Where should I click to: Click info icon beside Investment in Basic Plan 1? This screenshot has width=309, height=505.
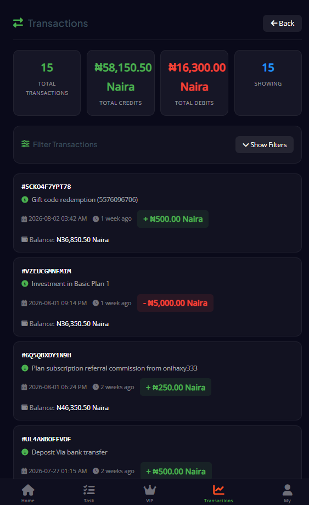[25, 284]
